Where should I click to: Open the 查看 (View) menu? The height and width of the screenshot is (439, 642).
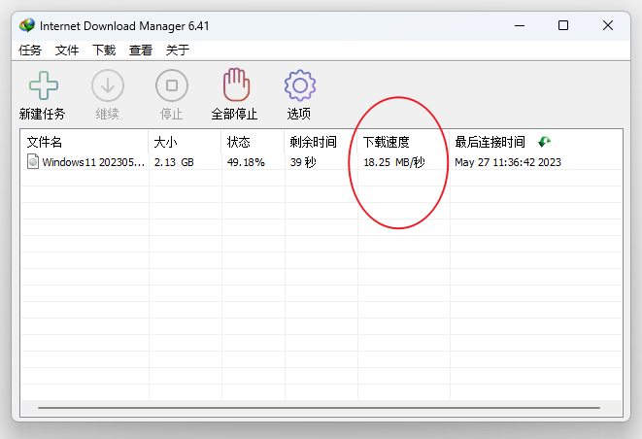[141, 50]
